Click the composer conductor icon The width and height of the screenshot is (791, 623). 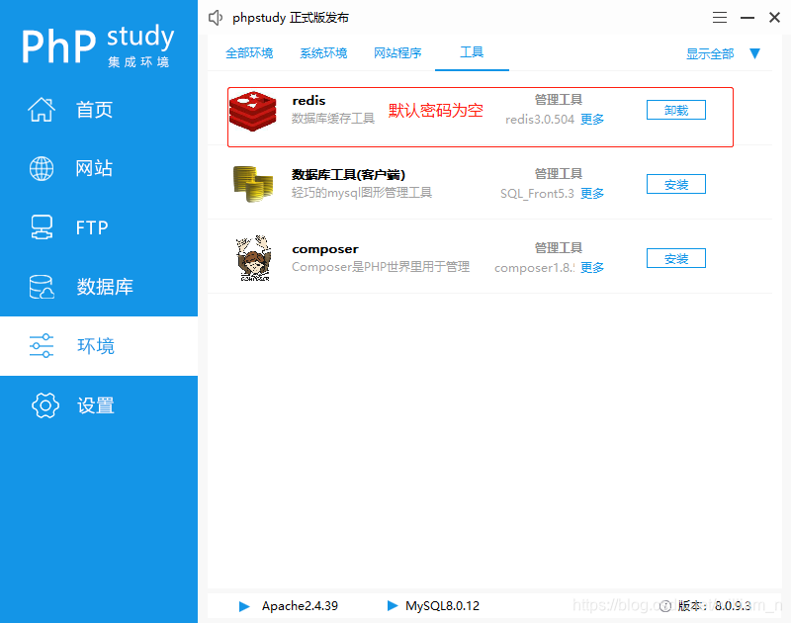[x=254, y=258]
